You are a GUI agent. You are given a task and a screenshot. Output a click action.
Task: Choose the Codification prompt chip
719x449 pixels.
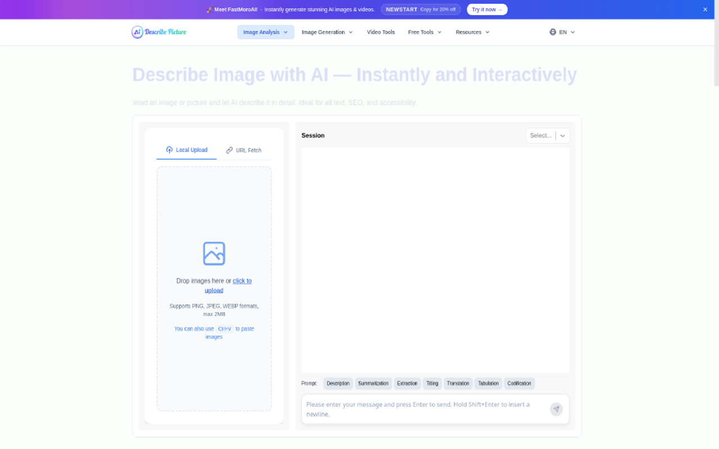click(x=519, y=383)
